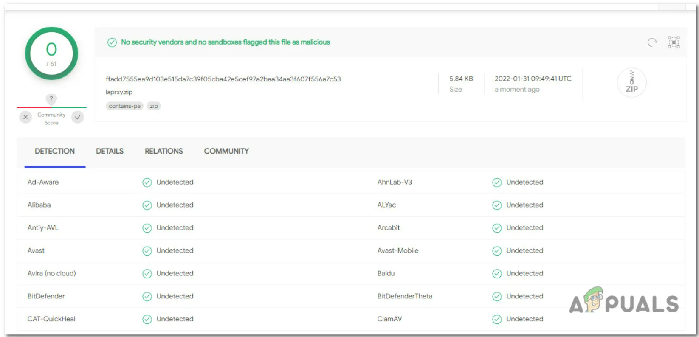
Task: Click the community score red-green bar
Action: (51, 107)
